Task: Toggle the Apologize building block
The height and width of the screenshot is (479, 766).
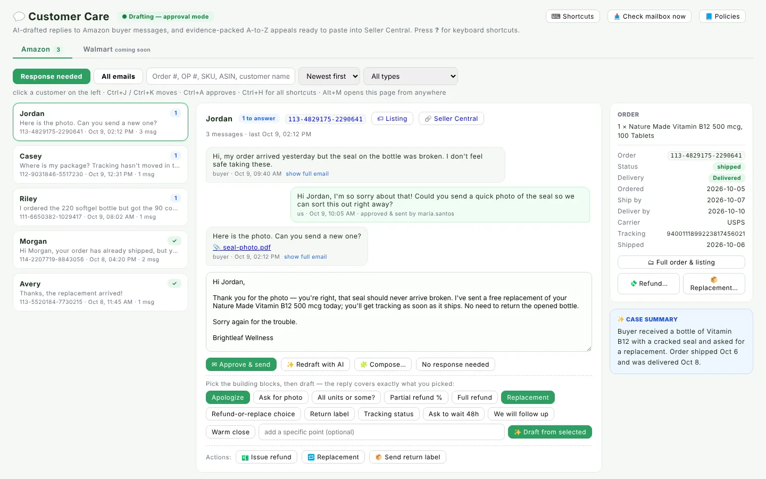Action: [x=228, y=398]
